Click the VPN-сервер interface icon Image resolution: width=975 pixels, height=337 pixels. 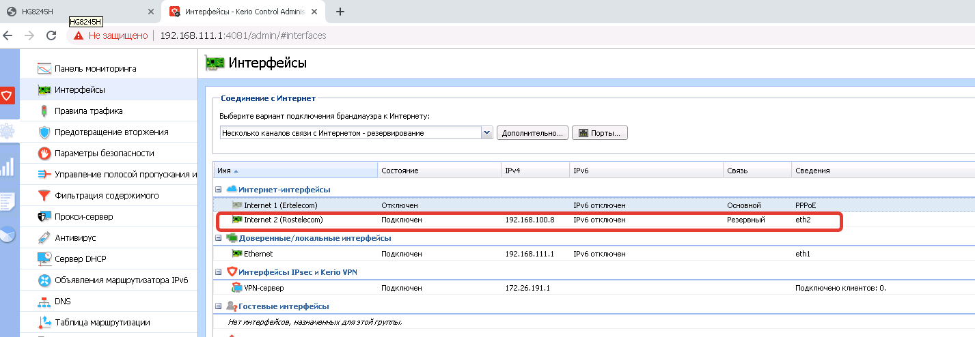(x=237, y=288)
